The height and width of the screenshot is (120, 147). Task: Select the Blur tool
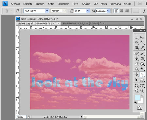coord(136,69)
